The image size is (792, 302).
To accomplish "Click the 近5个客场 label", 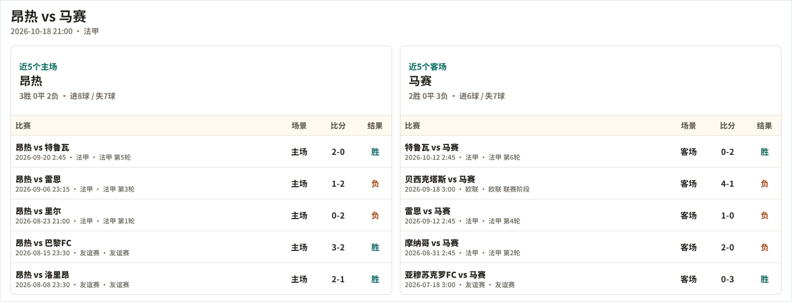I will pos(427,66).
